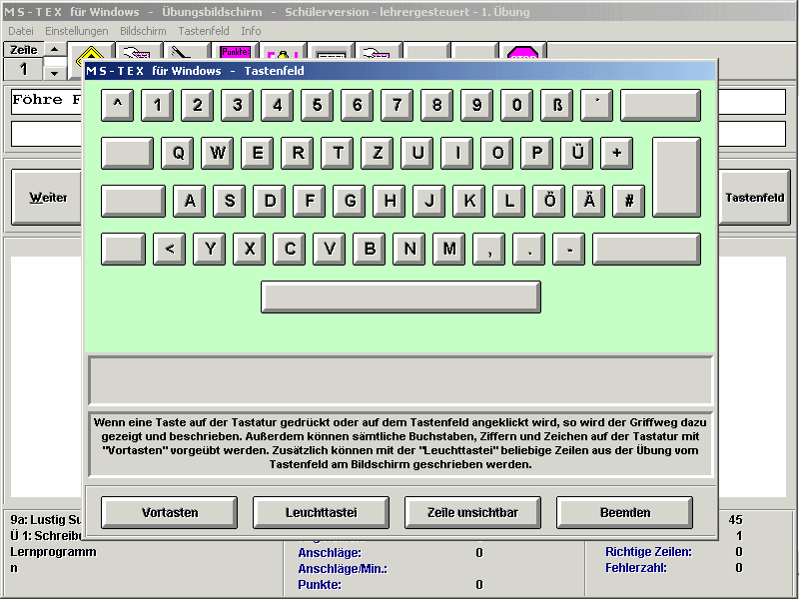
Task: Start Vortasten practice mode
Action: (170, 513)
